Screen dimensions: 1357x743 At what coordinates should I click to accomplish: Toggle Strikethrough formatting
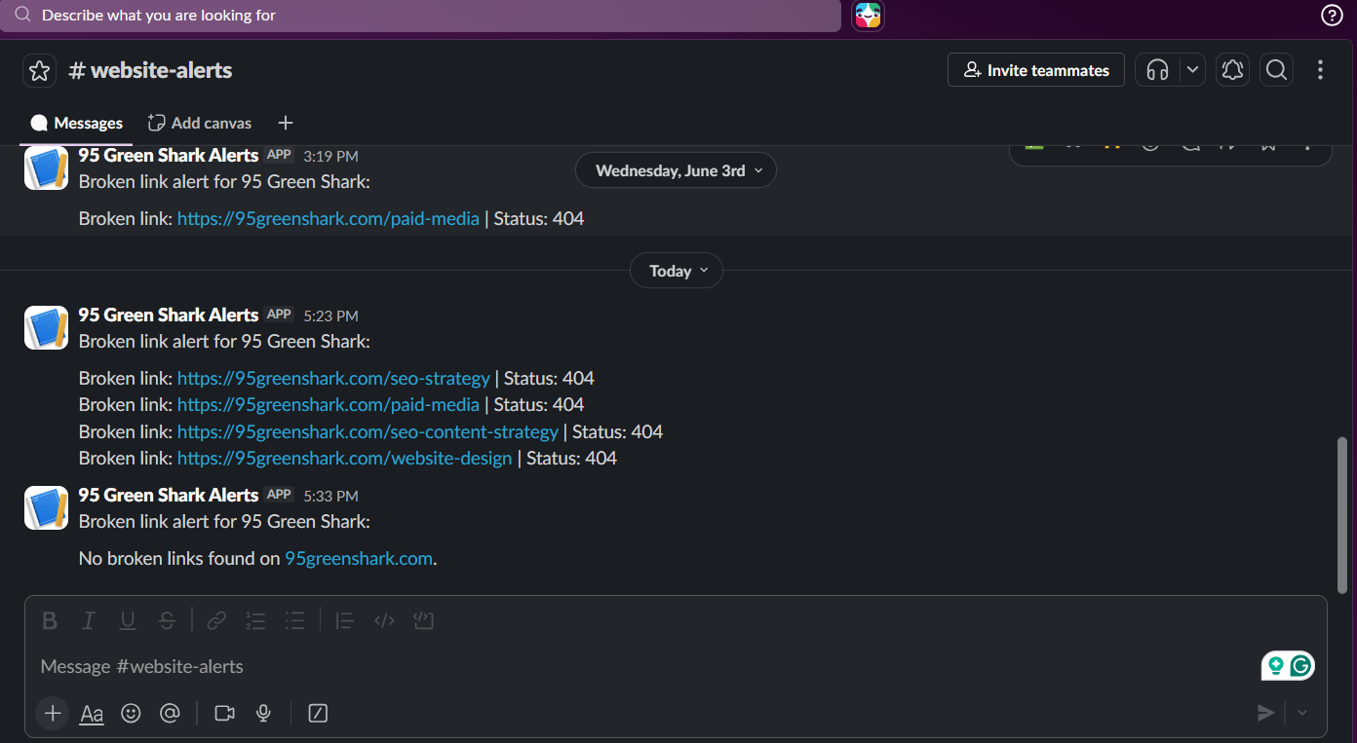[167, 620]
